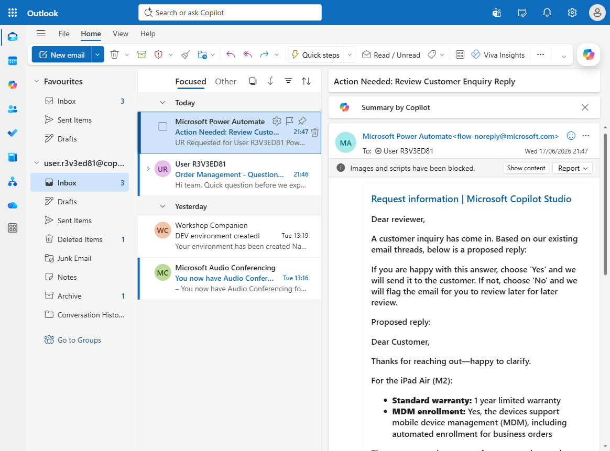
Task: Click the Sweep broom icon
Action: tap(186, 55)
